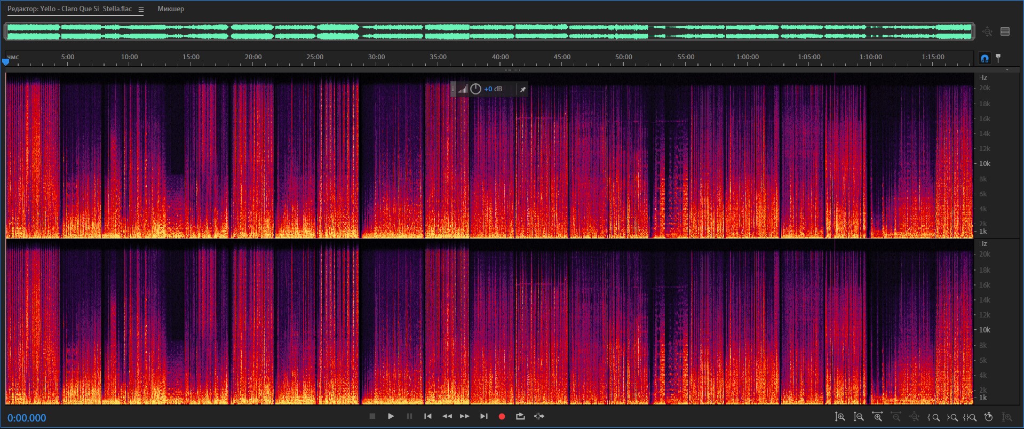Zoom in time icon

point(877,417)
